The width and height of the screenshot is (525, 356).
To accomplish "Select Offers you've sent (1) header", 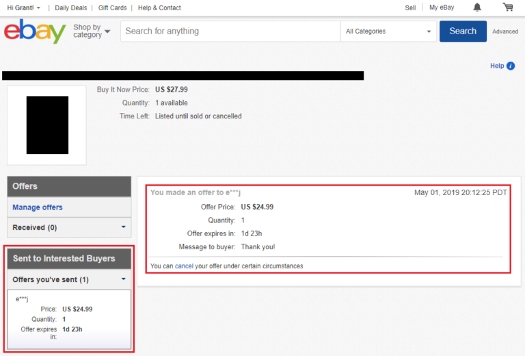I will [69, 279].
